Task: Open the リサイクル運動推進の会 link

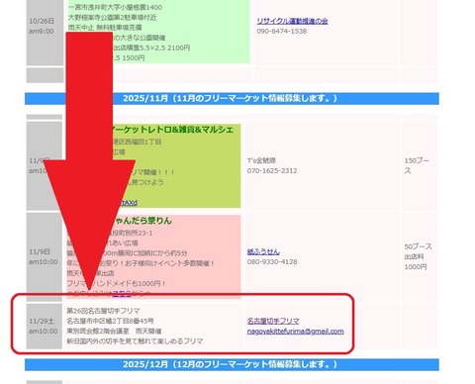Action: 292,21
